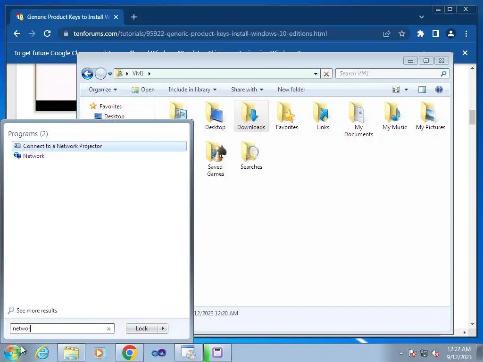Close the Generic Product Keys tab
Image resolution: width=483 pixels, height=362 pixels.
point(116,17)
